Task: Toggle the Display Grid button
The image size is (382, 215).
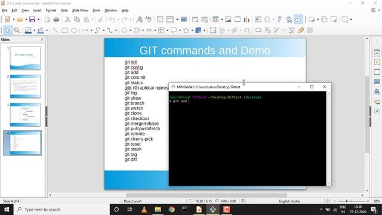Action: coord(160,19)
